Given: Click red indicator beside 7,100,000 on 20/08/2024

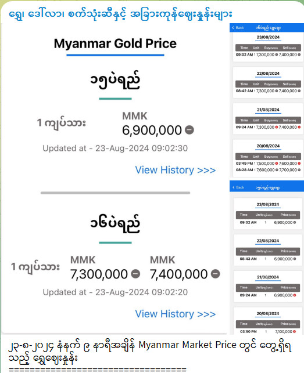Looking at the screenshot, I should tap(295, 331).
